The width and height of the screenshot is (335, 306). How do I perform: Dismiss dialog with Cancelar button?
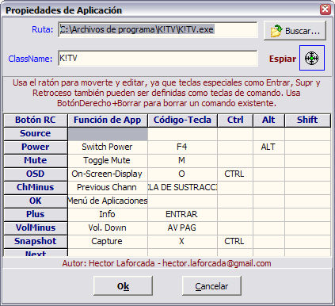[211, 286]
